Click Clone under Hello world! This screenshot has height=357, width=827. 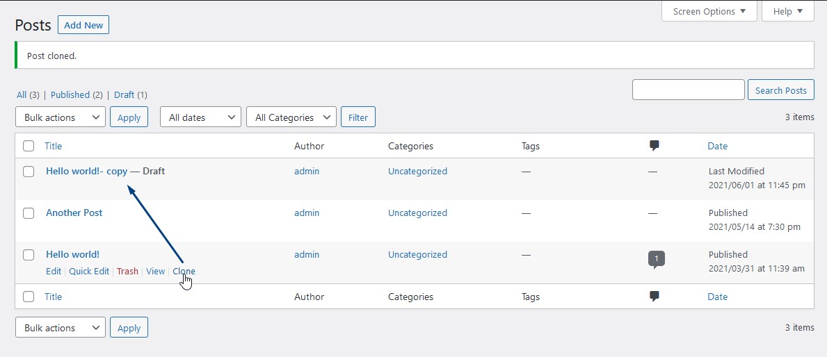pyautogui.click(x=184, y=271)
